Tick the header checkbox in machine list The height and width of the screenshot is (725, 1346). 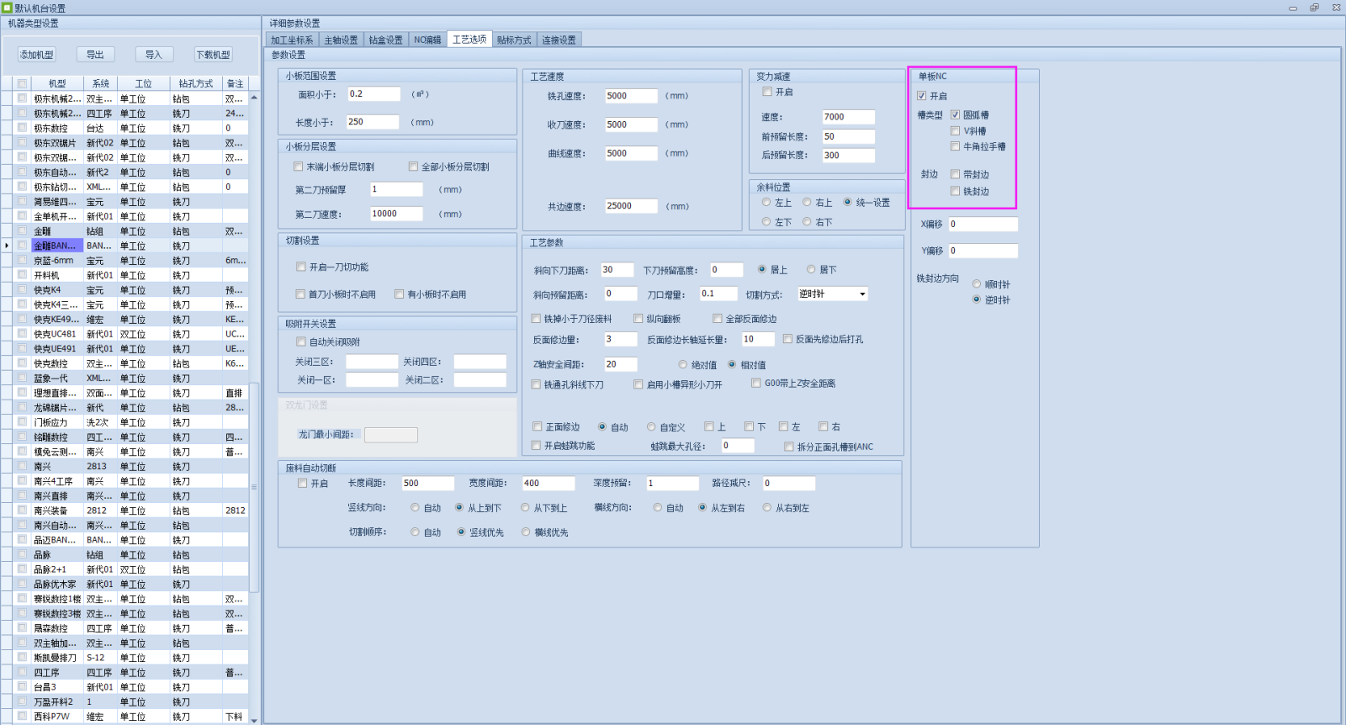click(23, 83)
